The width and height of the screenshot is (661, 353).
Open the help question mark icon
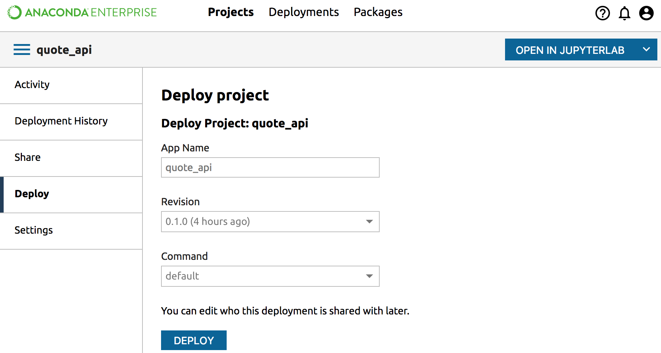[x=602, y=13]
